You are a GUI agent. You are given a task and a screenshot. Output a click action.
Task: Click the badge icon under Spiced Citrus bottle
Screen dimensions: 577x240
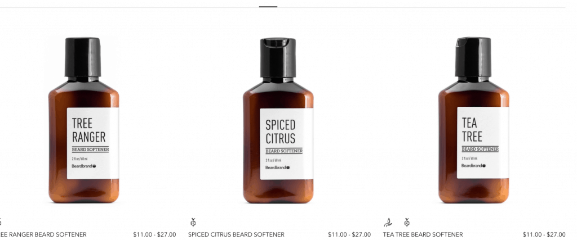click(193, 222)
